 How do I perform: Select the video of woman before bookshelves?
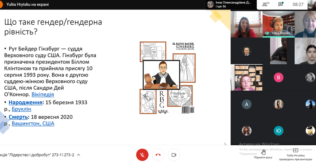pos(247,77)
